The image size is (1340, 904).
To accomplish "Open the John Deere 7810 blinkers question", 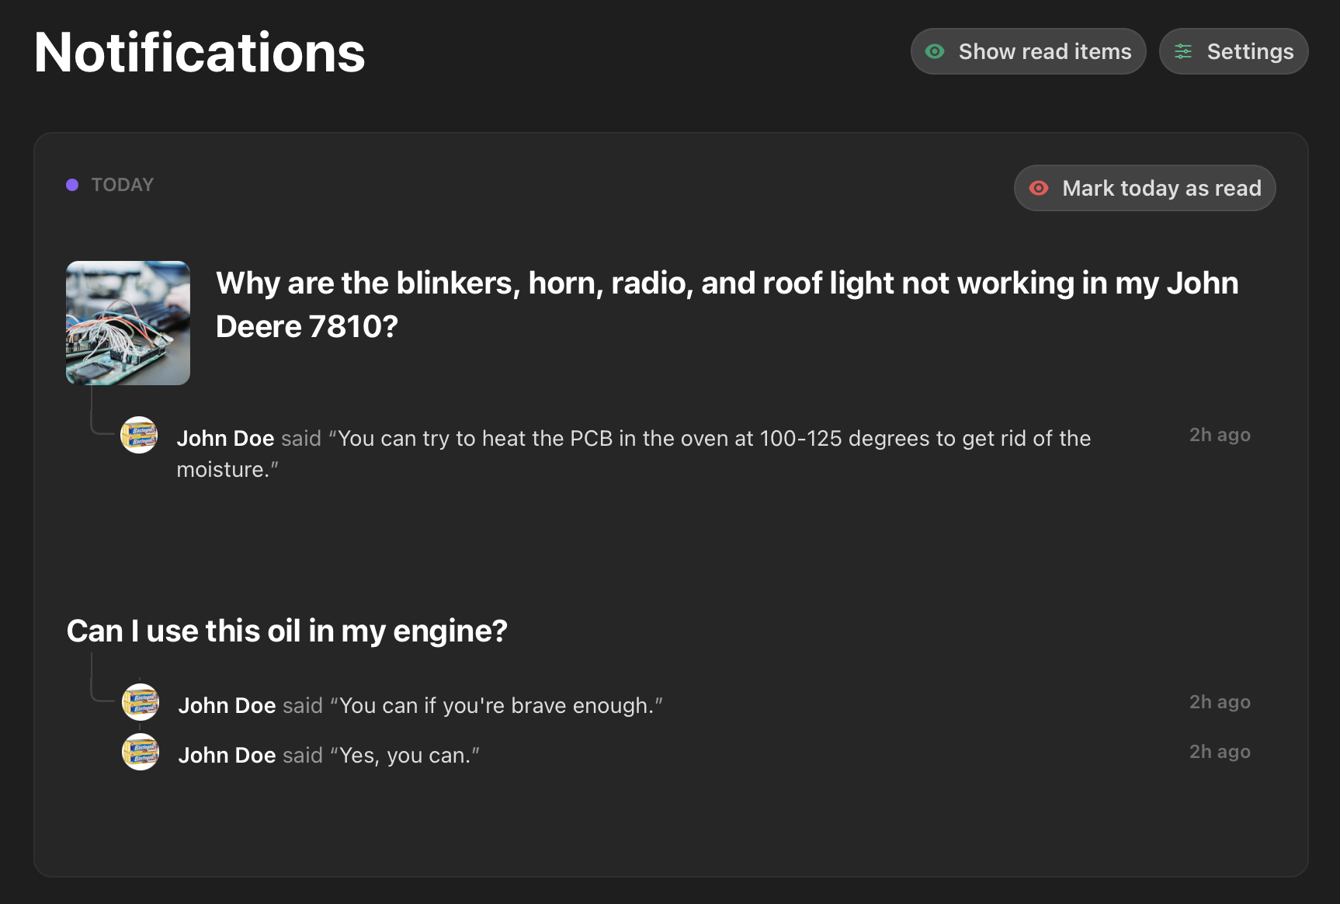I will (727, 304).
